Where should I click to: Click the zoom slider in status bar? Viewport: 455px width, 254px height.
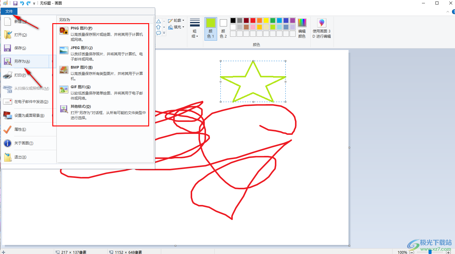430,252
